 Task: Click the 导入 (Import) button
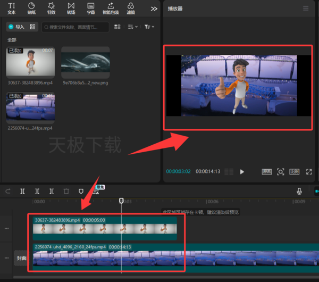(16, 27)
